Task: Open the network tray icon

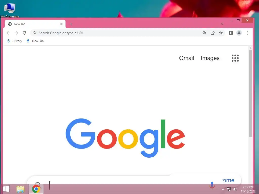Action: [x=229, y=189]
